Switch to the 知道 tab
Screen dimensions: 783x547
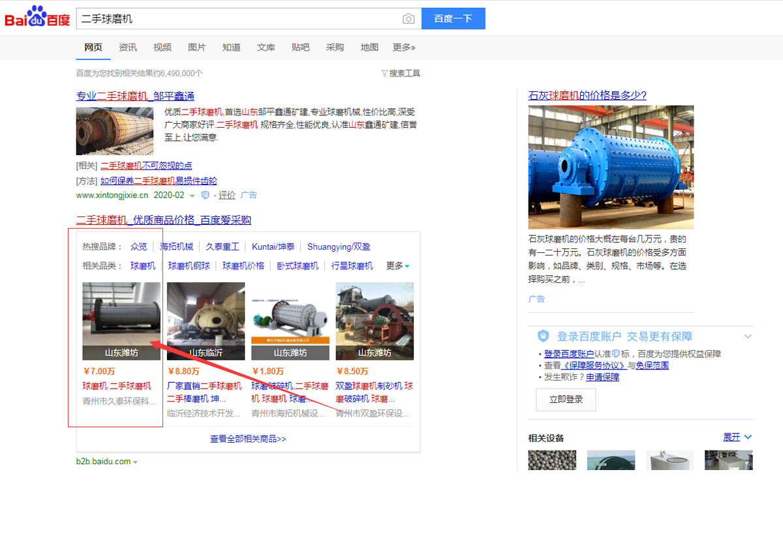232,48
